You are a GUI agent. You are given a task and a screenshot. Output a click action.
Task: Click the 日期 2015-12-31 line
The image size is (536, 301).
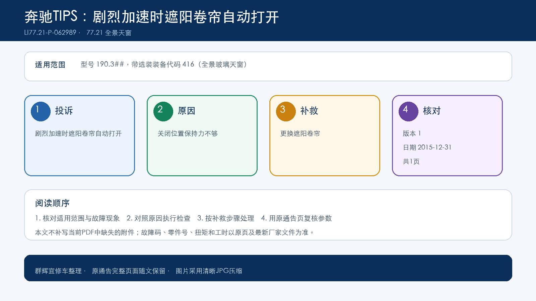coord(427,147)
